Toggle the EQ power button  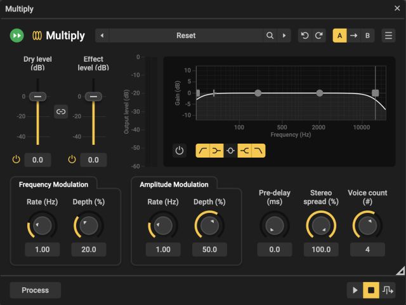click(x=179, y=151)
